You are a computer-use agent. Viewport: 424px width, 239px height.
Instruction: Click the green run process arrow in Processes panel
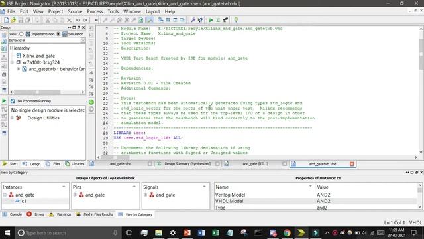tap(4, 101)
